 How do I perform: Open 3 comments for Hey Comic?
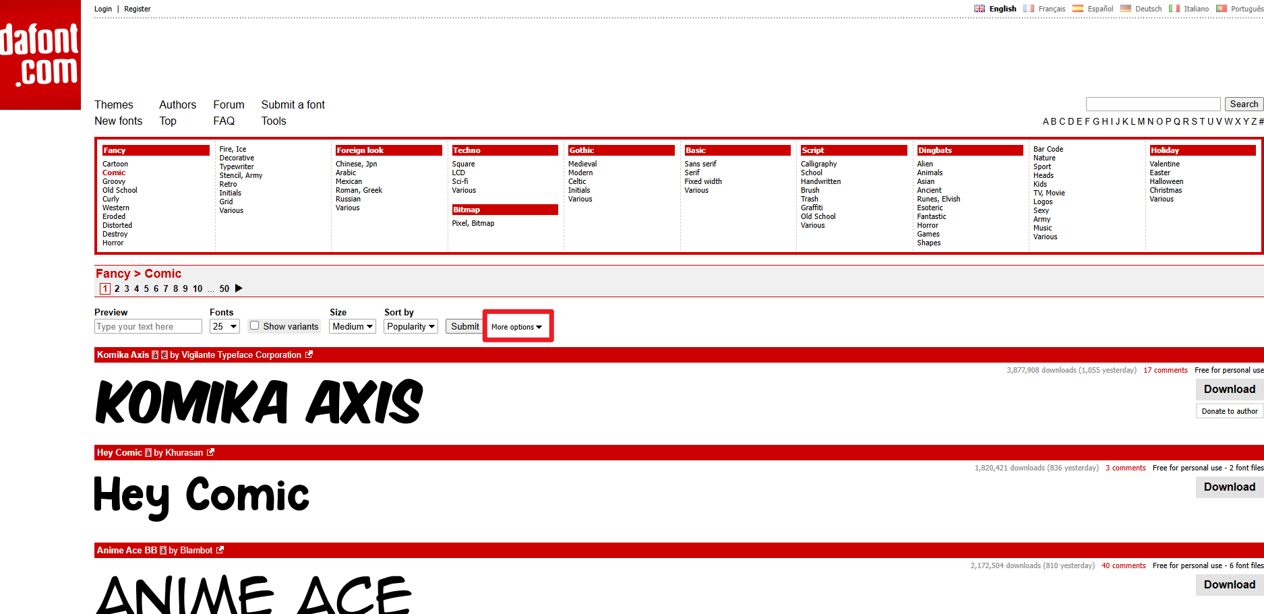click(1126, 468)
